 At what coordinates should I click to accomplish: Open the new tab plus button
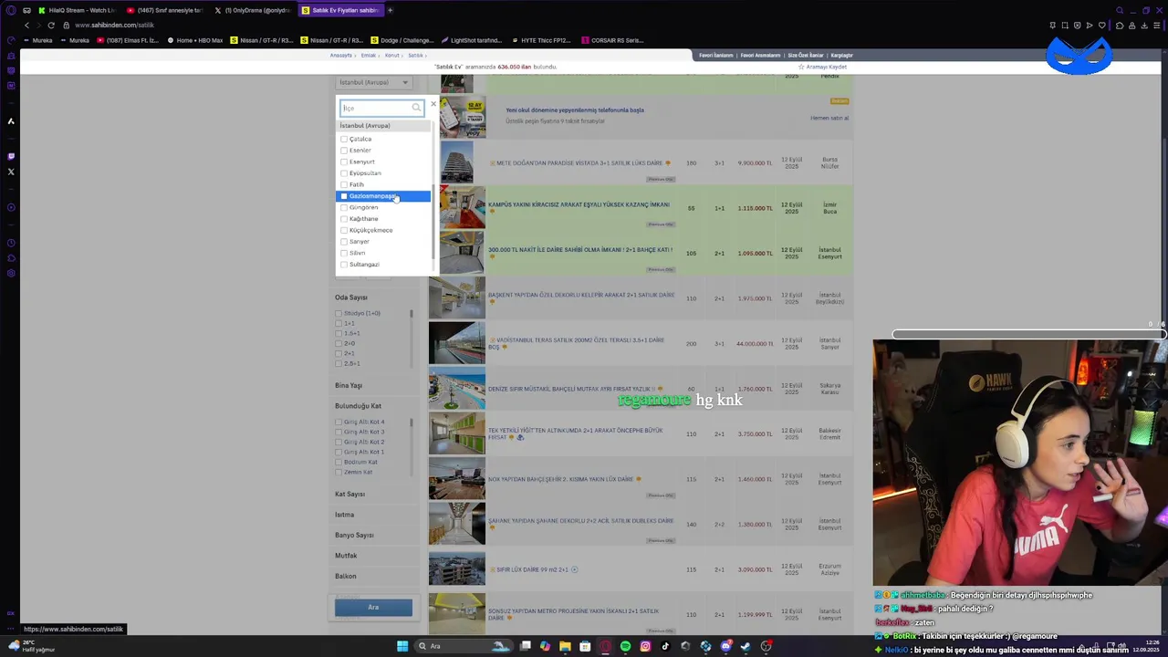click(390, 10)
